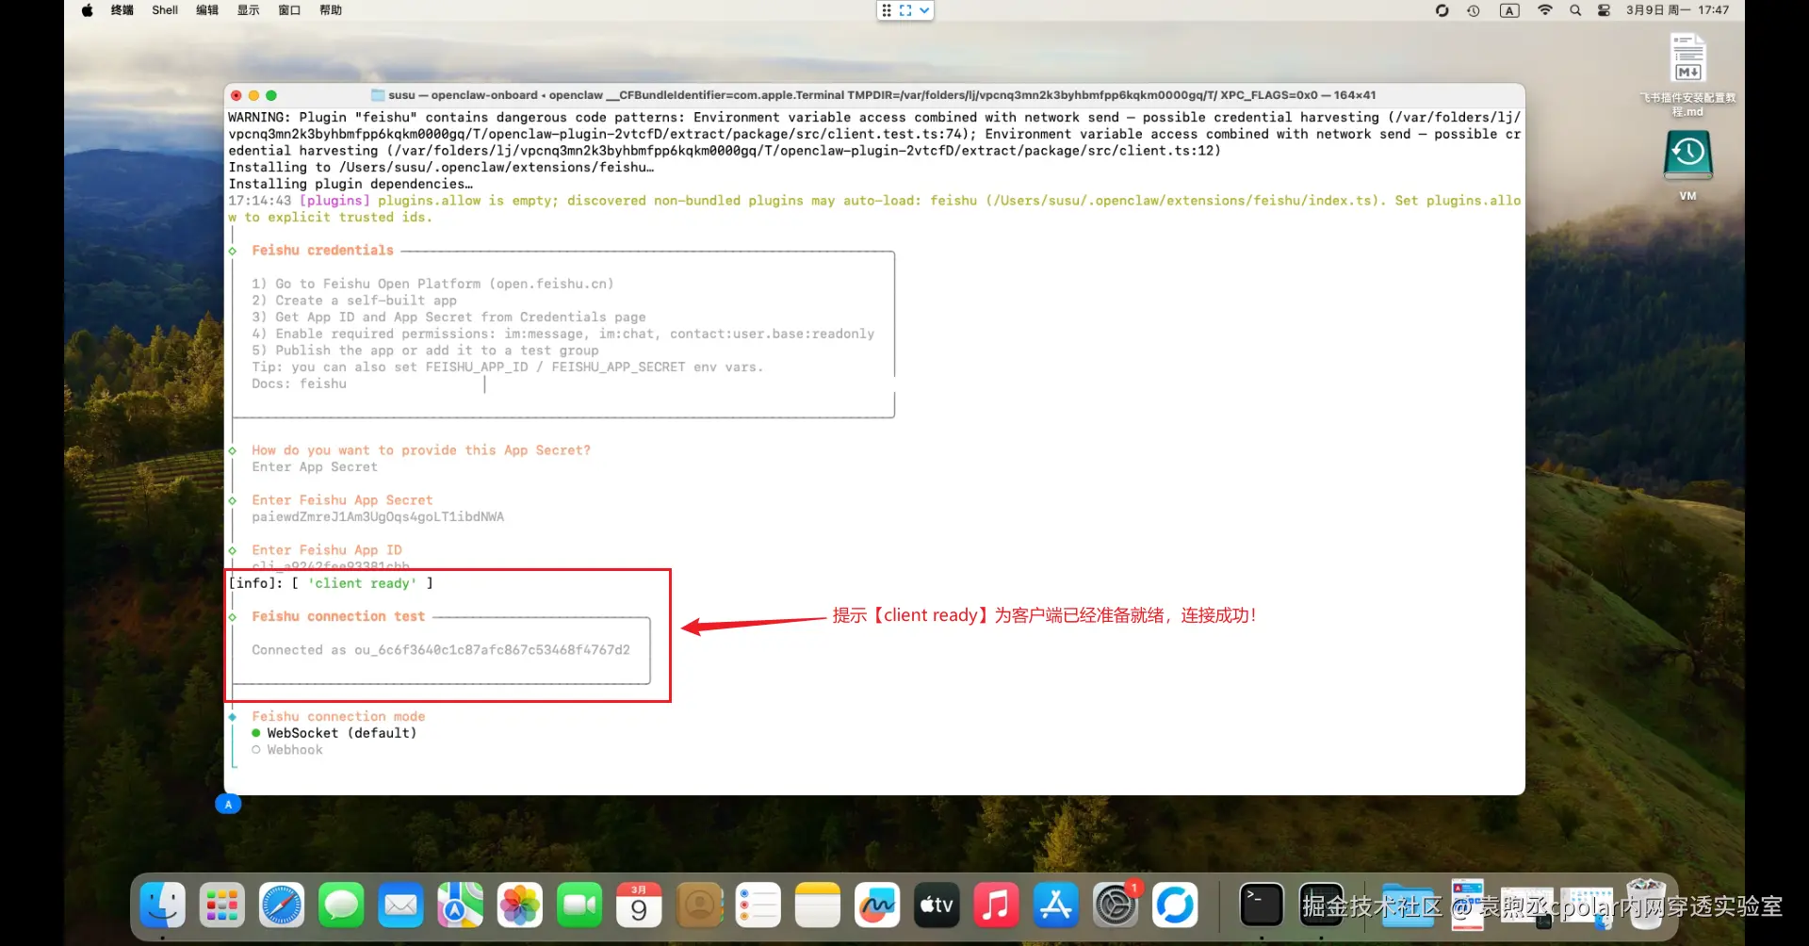Image resolution: width=1809 pixels, height=946 pixels.
Task: Open the Messages app in Dock
Action: (341, 905)
